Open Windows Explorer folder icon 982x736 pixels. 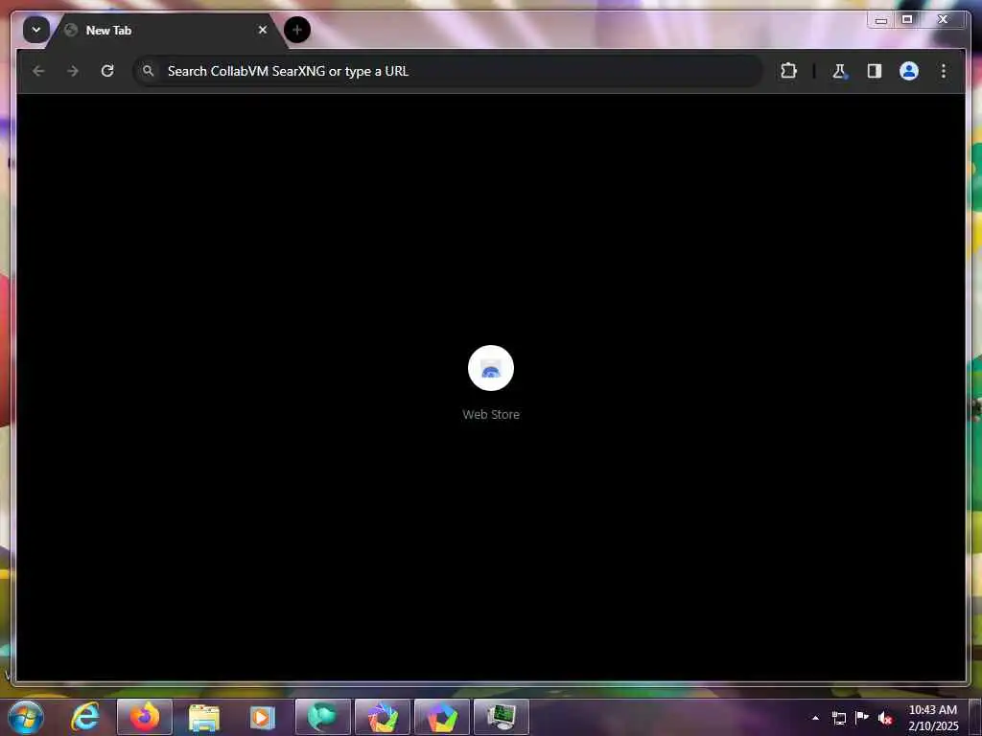point(204,718)
